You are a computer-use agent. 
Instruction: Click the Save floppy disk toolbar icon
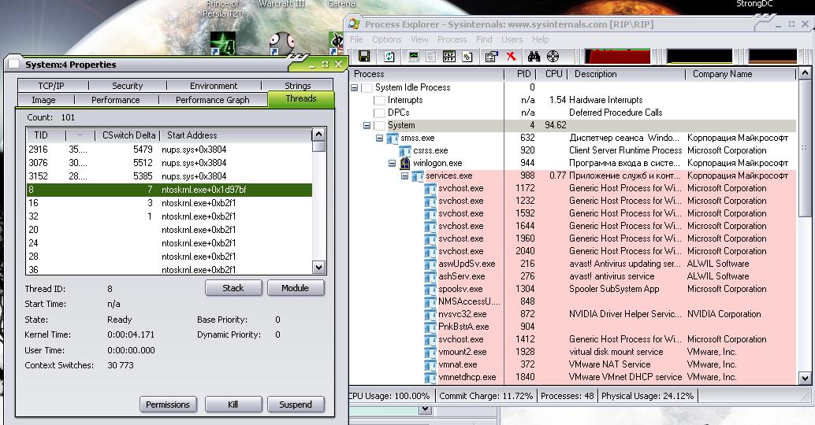click(x=364, y=57)
